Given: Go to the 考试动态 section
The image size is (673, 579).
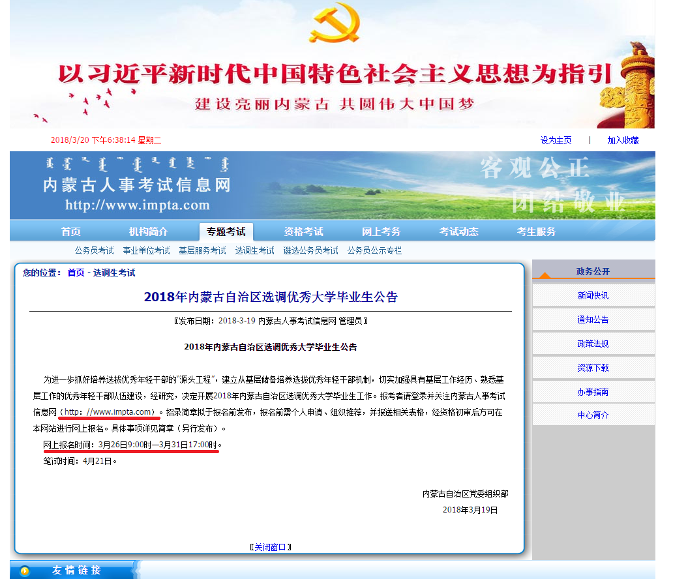Looking at the screenshot, I should click(458, 231).
